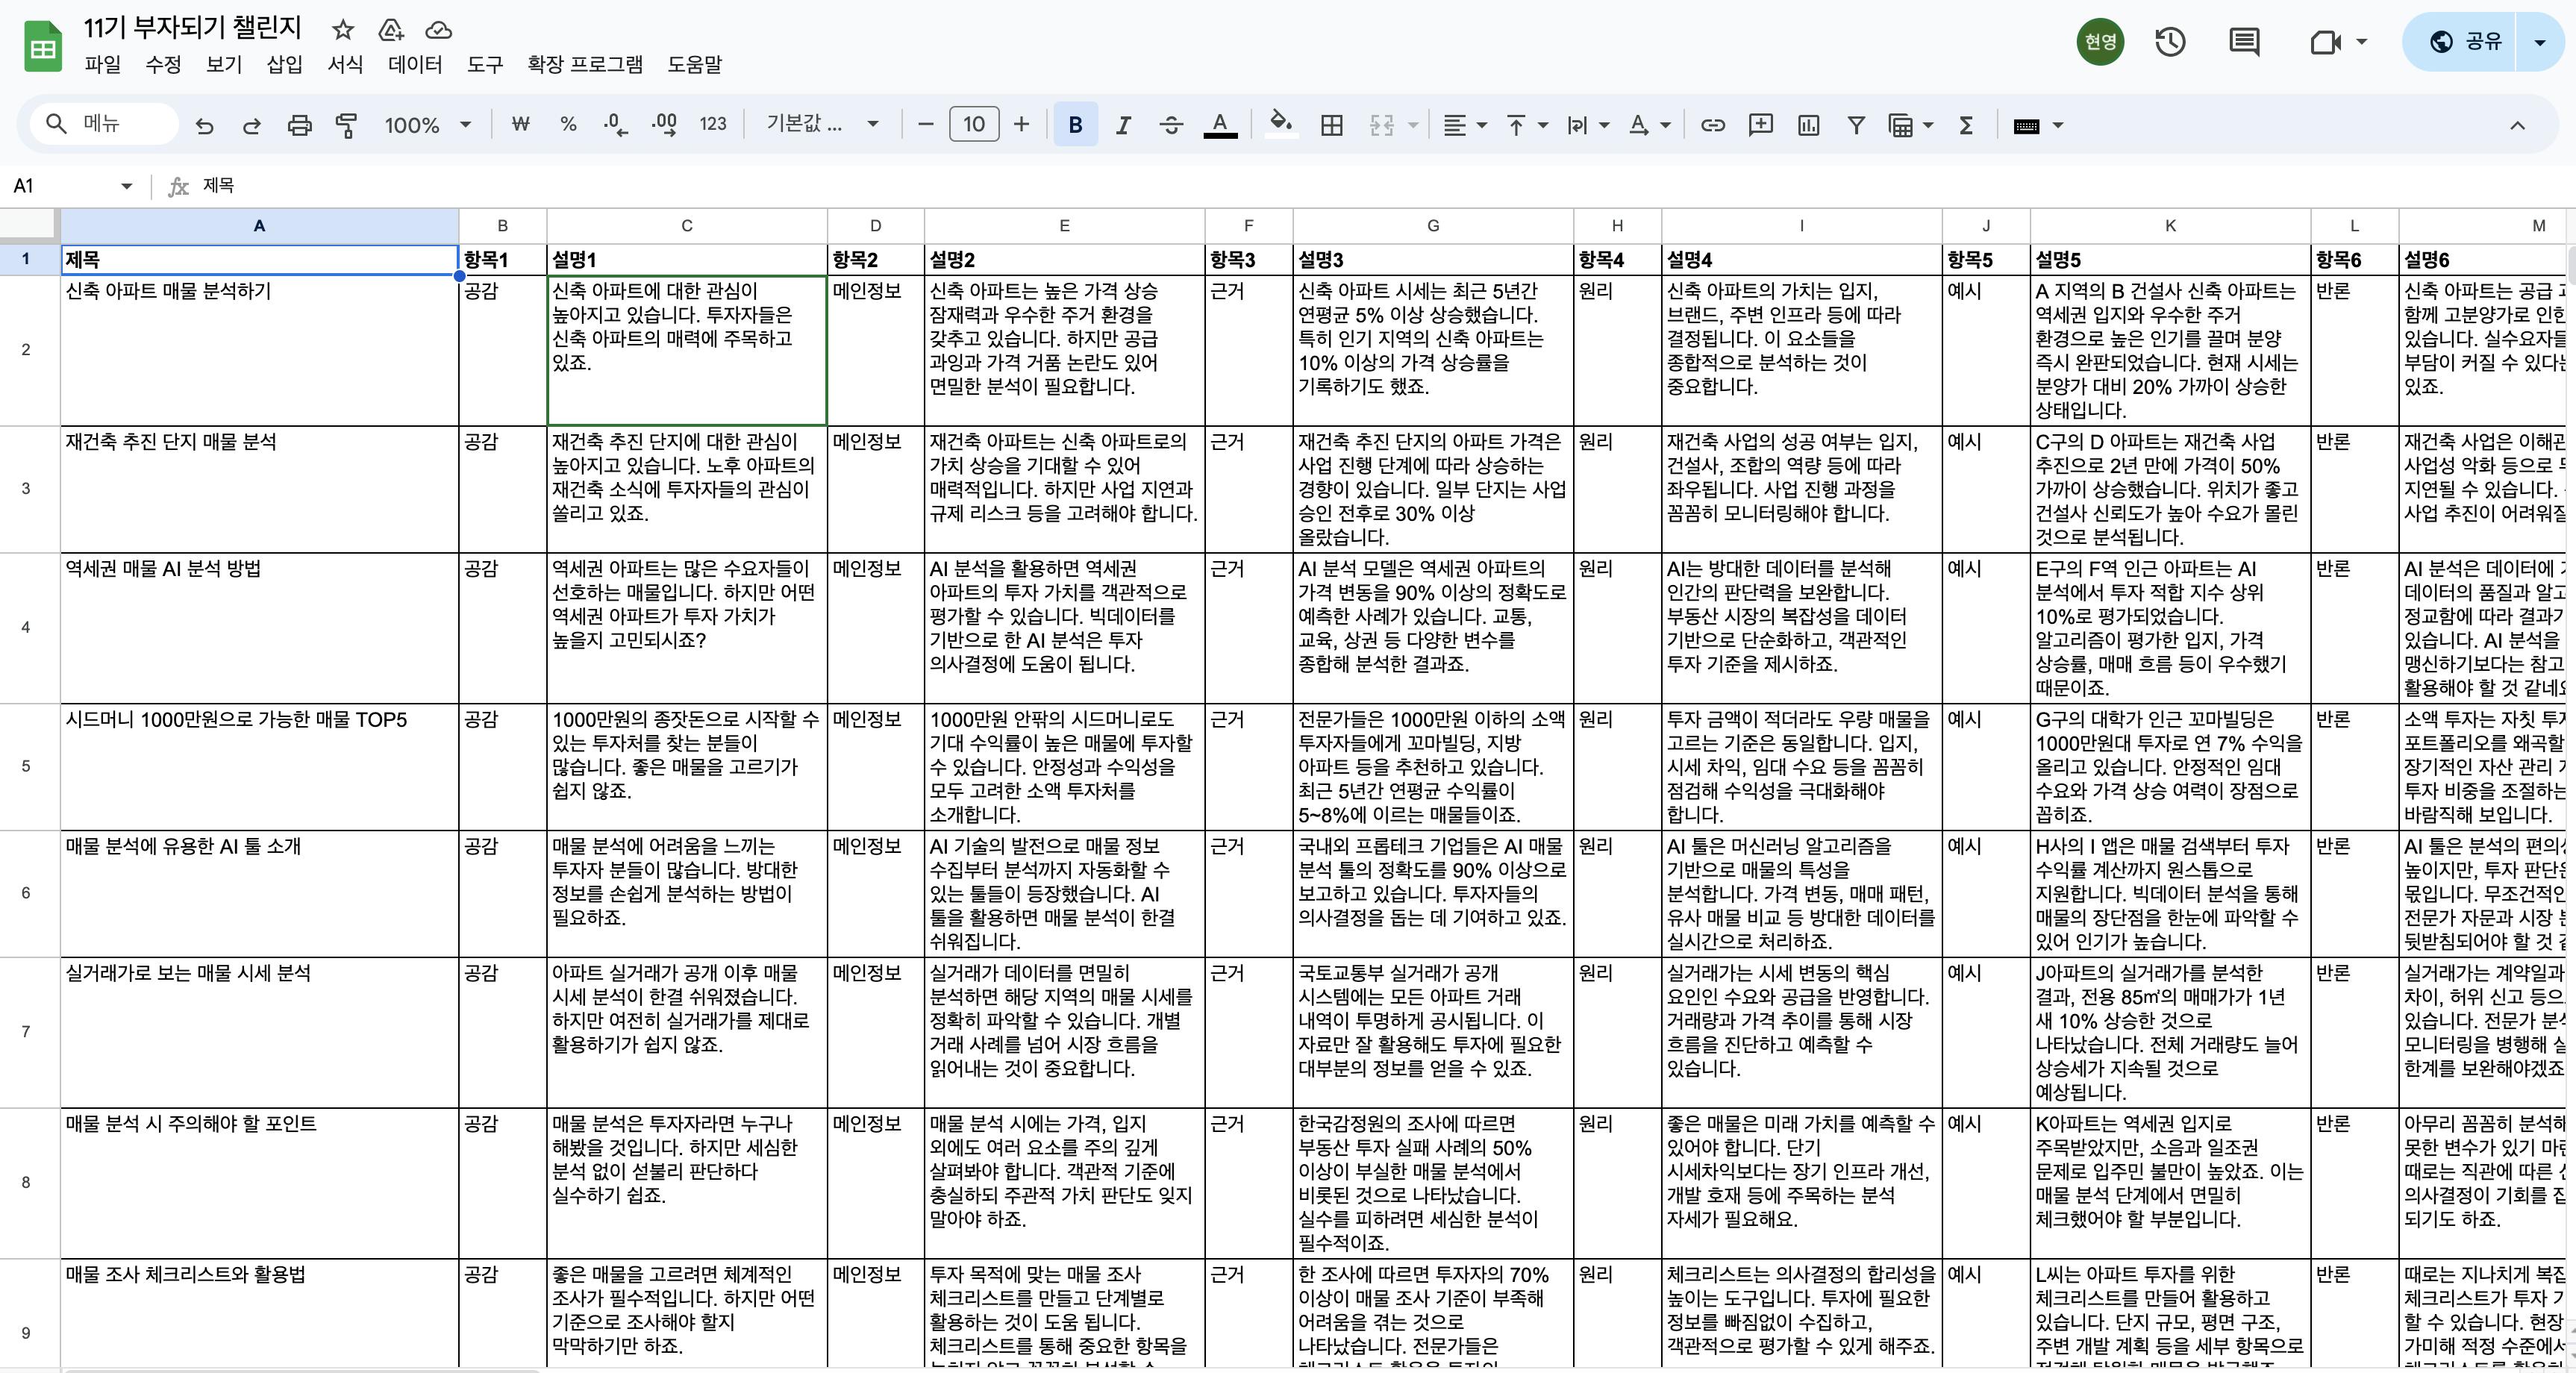Redo the last action
This screenshot has width=2576, height=1373.
coord(252,125)
